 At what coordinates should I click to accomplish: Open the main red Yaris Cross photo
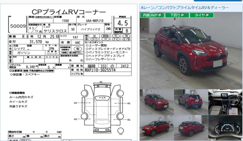191,50
